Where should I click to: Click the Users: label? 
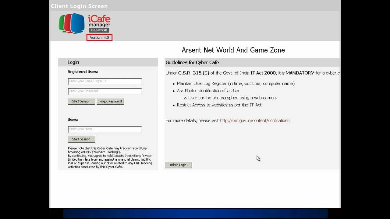[x=73, y=120]
